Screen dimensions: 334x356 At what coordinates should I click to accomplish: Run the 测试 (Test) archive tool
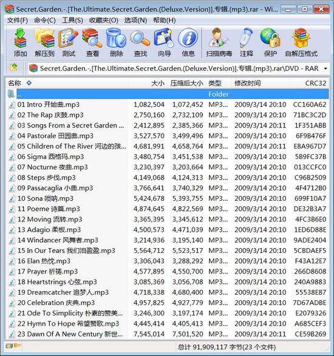(x=69, y=42)
